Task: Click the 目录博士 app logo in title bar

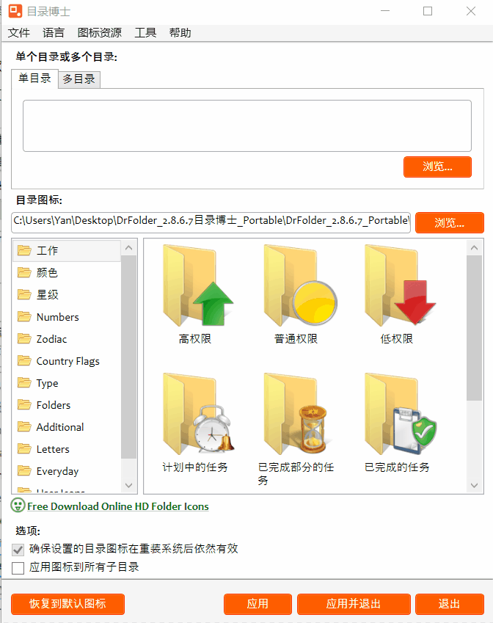Action: (15, 11)
